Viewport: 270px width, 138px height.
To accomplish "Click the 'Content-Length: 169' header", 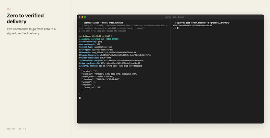I will click(89, 44).
